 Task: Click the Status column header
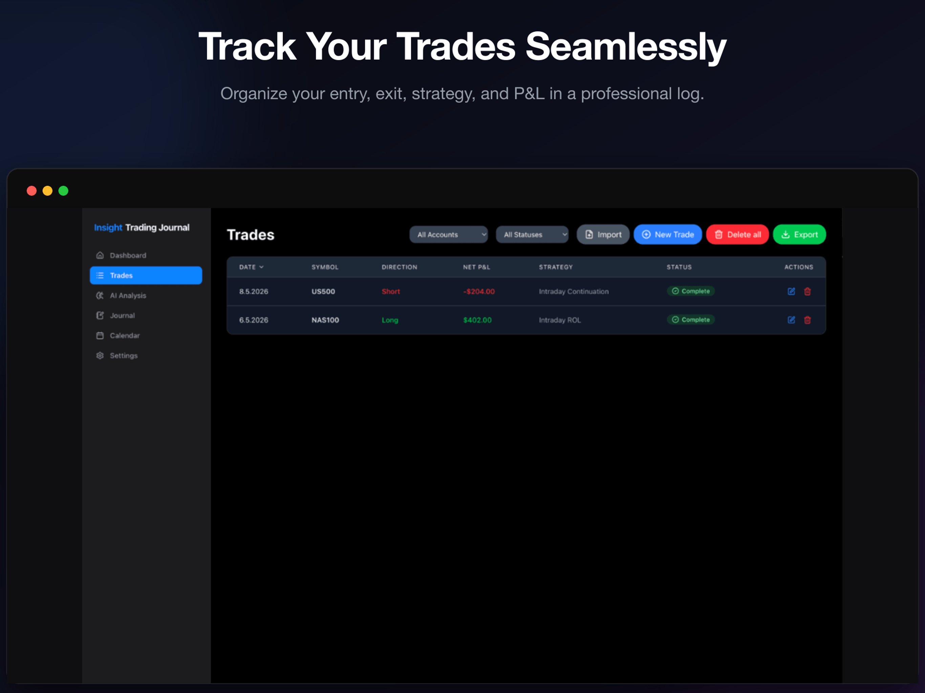[679, 267]
